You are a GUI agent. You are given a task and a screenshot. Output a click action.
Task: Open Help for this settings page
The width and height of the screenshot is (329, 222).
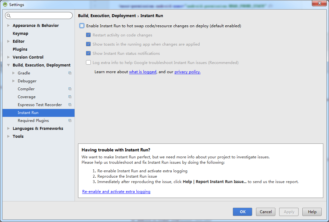[x=312, y=212]
